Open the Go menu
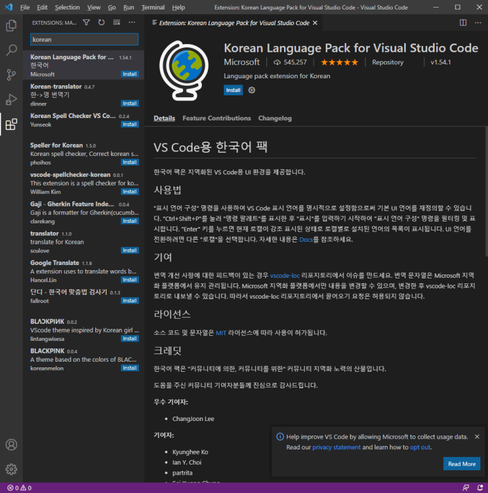 point(112,7)
